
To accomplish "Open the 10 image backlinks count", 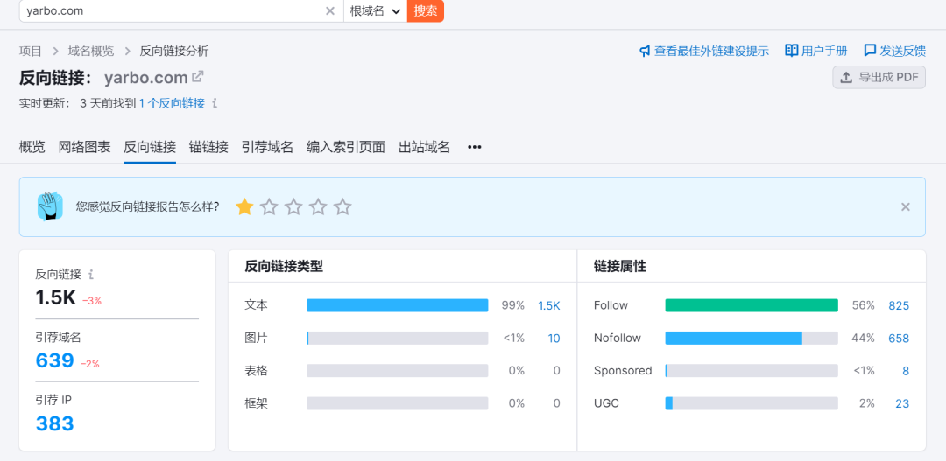I will click(554, 338).
